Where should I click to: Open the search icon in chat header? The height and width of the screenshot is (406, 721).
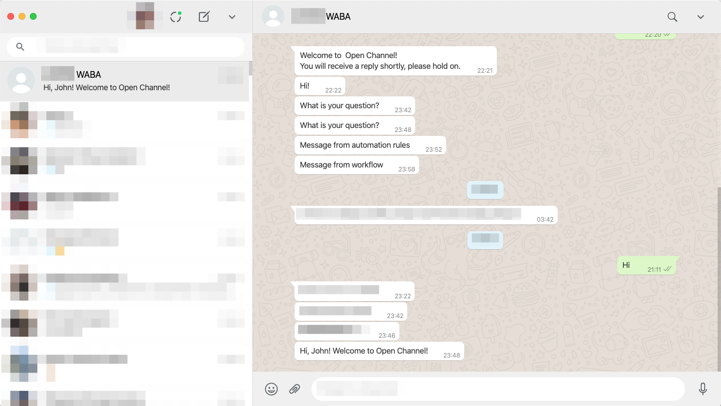point(672,17)
